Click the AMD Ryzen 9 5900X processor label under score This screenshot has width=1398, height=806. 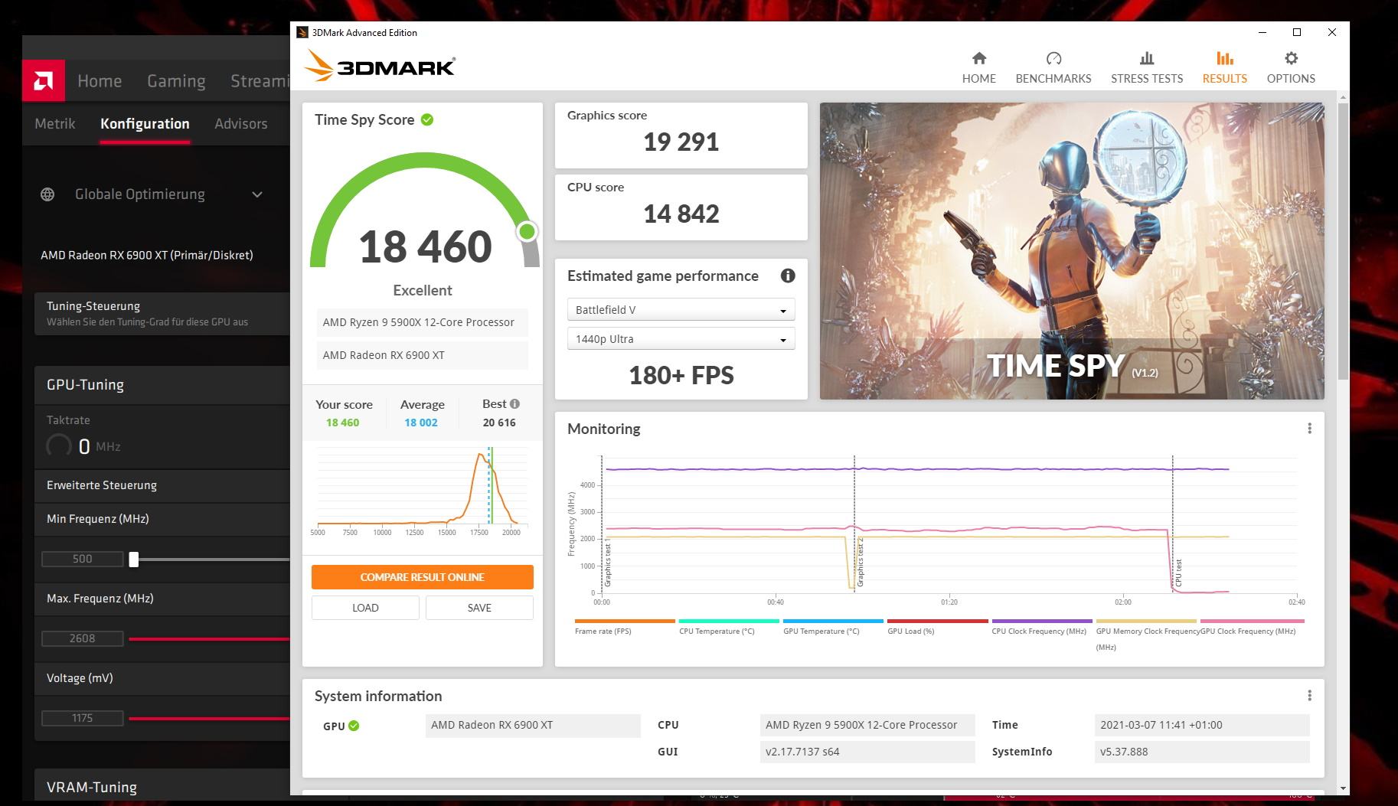(423, 322)
